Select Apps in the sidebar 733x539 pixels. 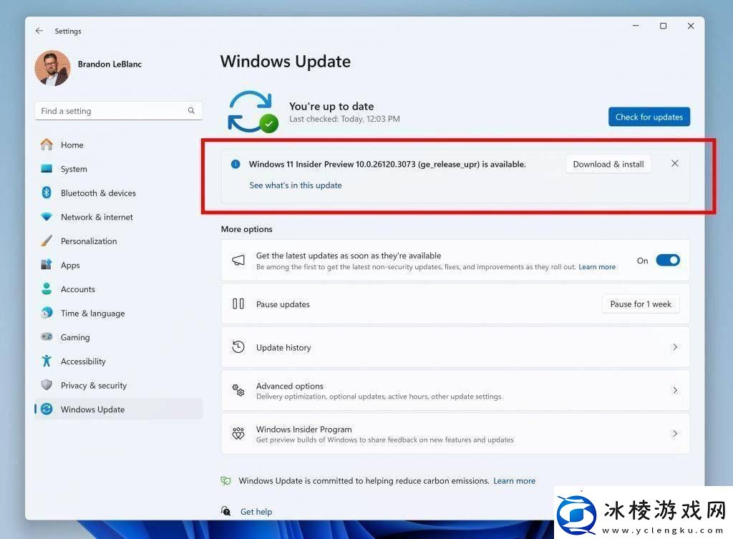point(70,266)
